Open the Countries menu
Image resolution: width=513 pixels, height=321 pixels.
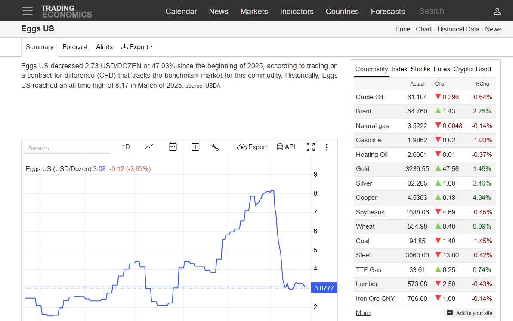342,12
